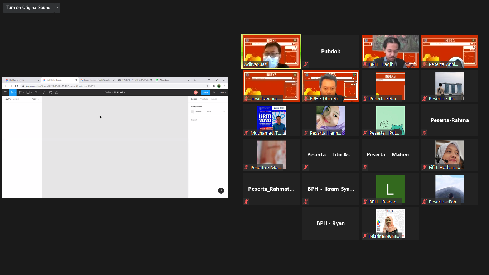This screenshot has width=489, height=275.
Task: Select the Text tool in Figma
Action: pos(44,92)
